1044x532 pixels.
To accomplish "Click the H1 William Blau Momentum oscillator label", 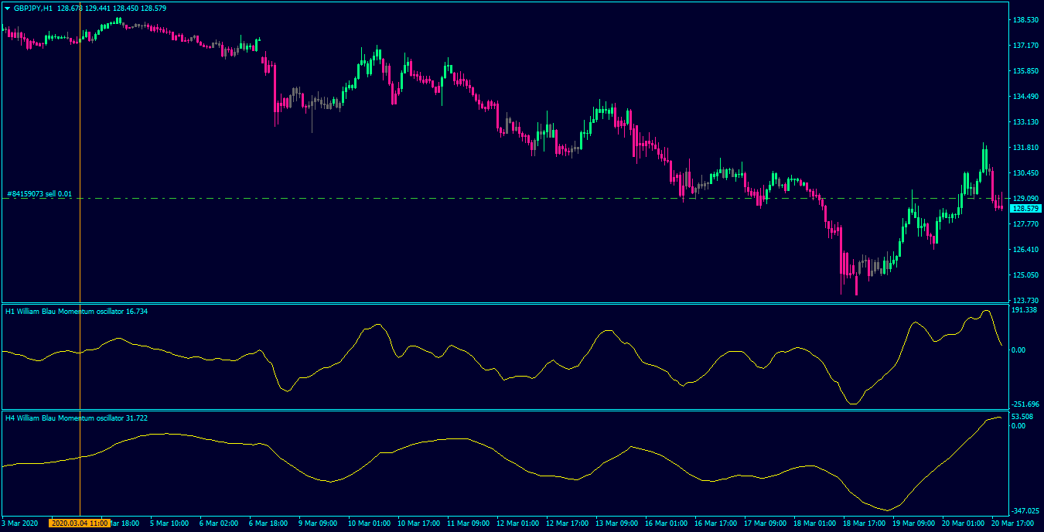I will click(x=77, y=311).
